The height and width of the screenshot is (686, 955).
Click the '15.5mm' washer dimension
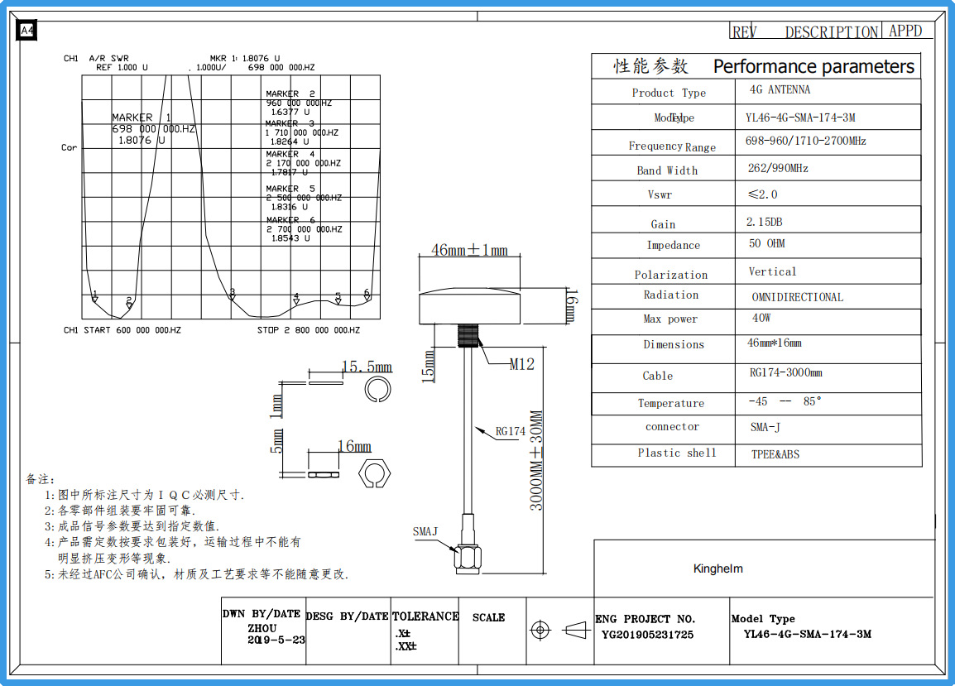tap(367, 367)
